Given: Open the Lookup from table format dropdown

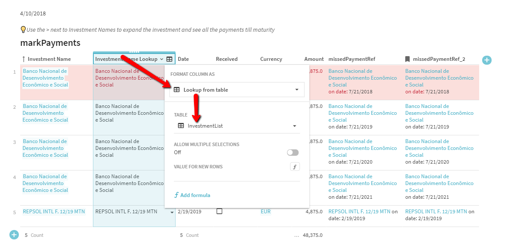Looking at the screenshot, I should 237,90.
